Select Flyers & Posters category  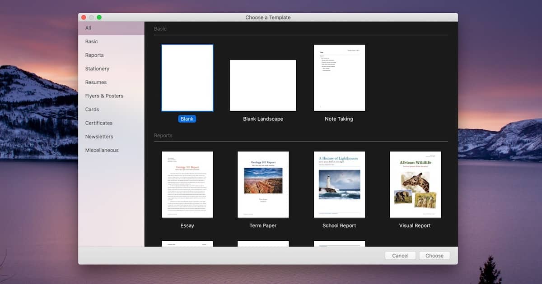104,96
